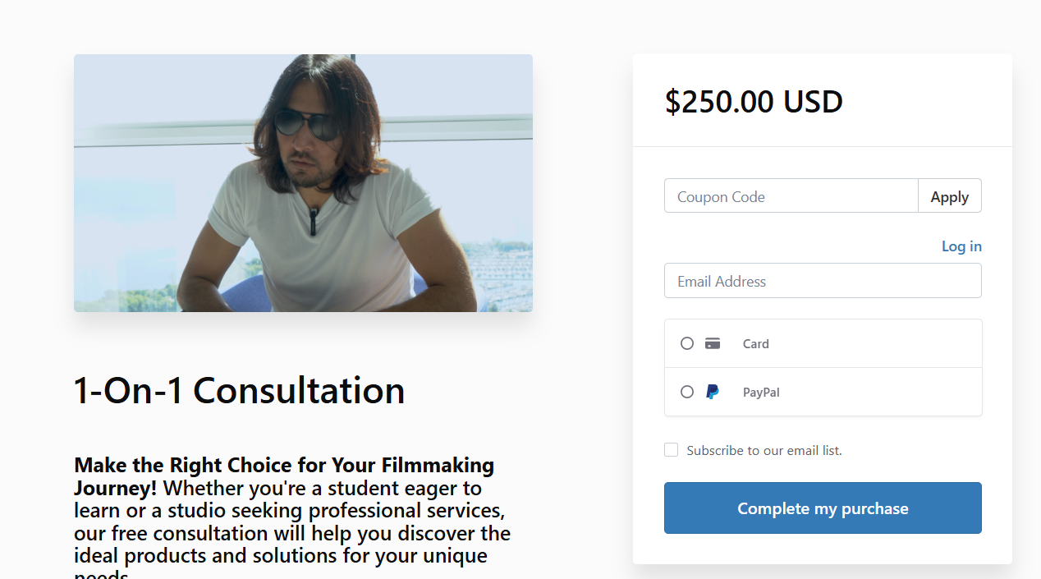1041x579 pixels.
Task: Click the PayPal logo icon
Action: (712, 392)
